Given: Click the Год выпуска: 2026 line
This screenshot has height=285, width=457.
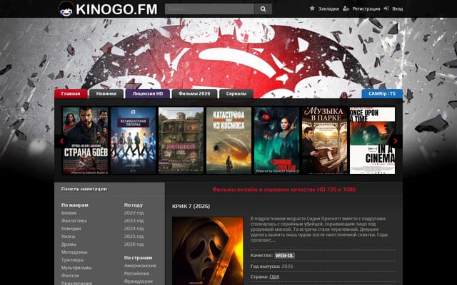Looking at the screenshot, I should [271, 266].
